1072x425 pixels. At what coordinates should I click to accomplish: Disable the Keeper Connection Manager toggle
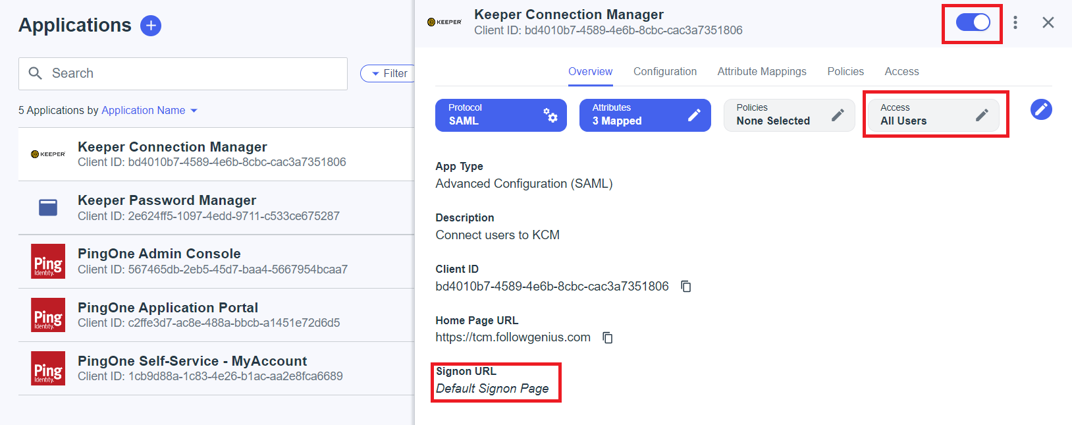(x=973, y=22)
